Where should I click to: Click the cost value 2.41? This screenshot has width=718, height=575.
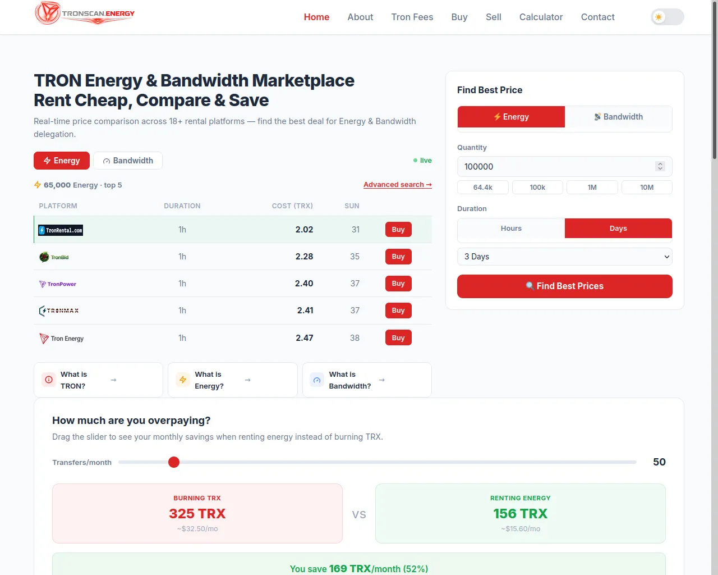point(305,311)
